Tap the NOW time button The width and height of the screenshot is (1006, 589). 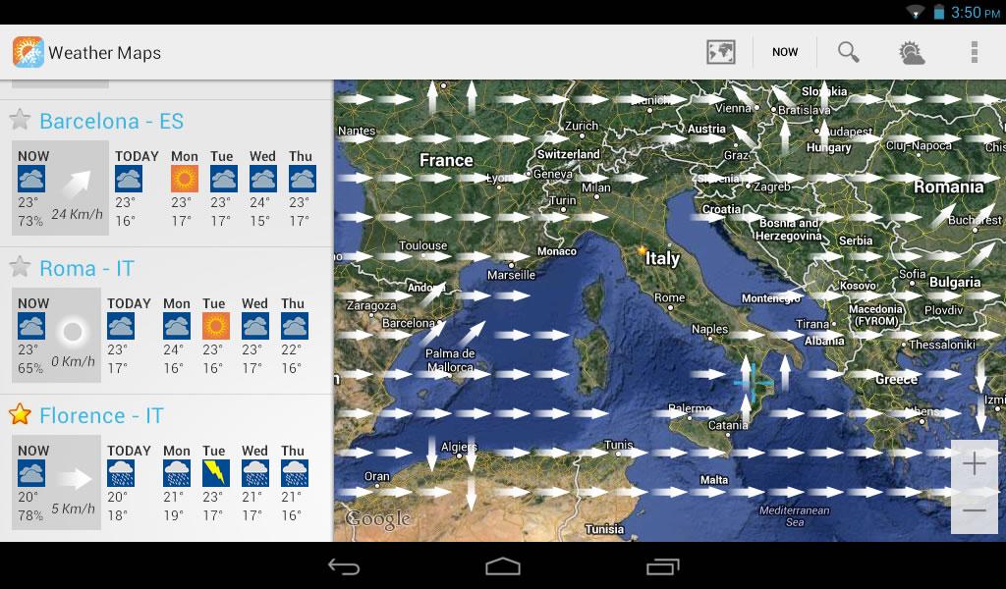[x=785, y=52]
